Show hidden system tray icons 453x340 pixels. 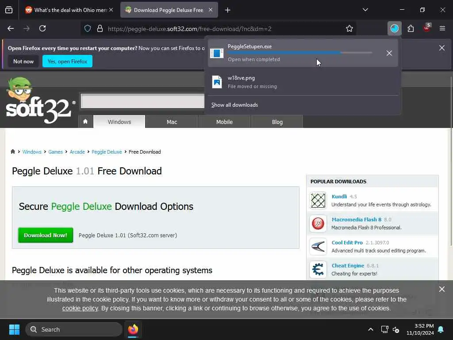pyautogui.click(x=371, y=329)
